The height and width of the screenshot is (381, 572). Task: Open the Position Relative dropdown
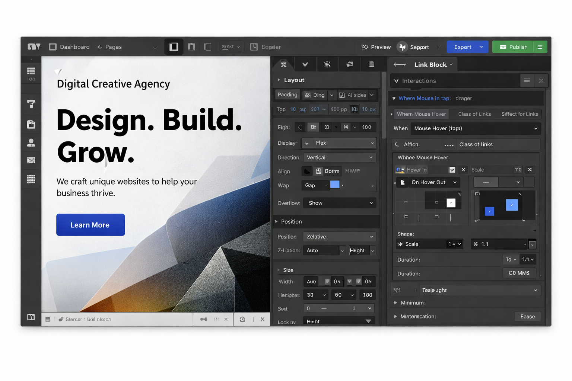pos(340,237)
